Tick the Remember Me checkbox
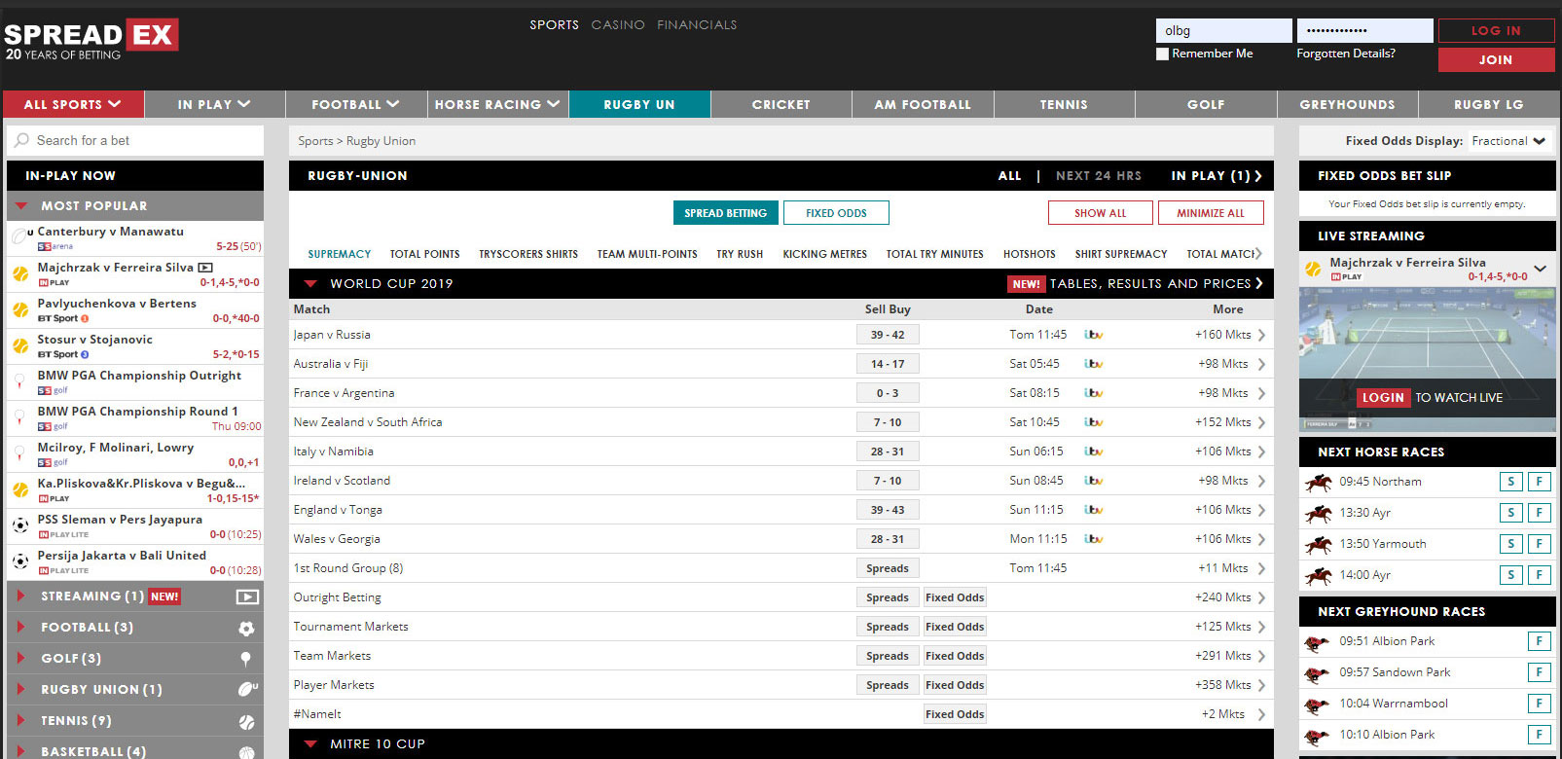1562x759 pixels. point(1162,54)
